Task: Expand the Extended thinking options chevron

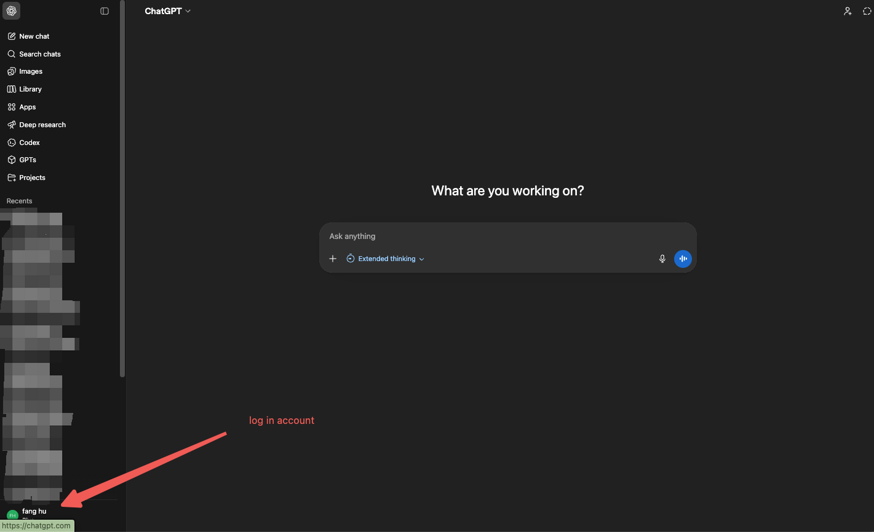Action: [x=421, y=259]
